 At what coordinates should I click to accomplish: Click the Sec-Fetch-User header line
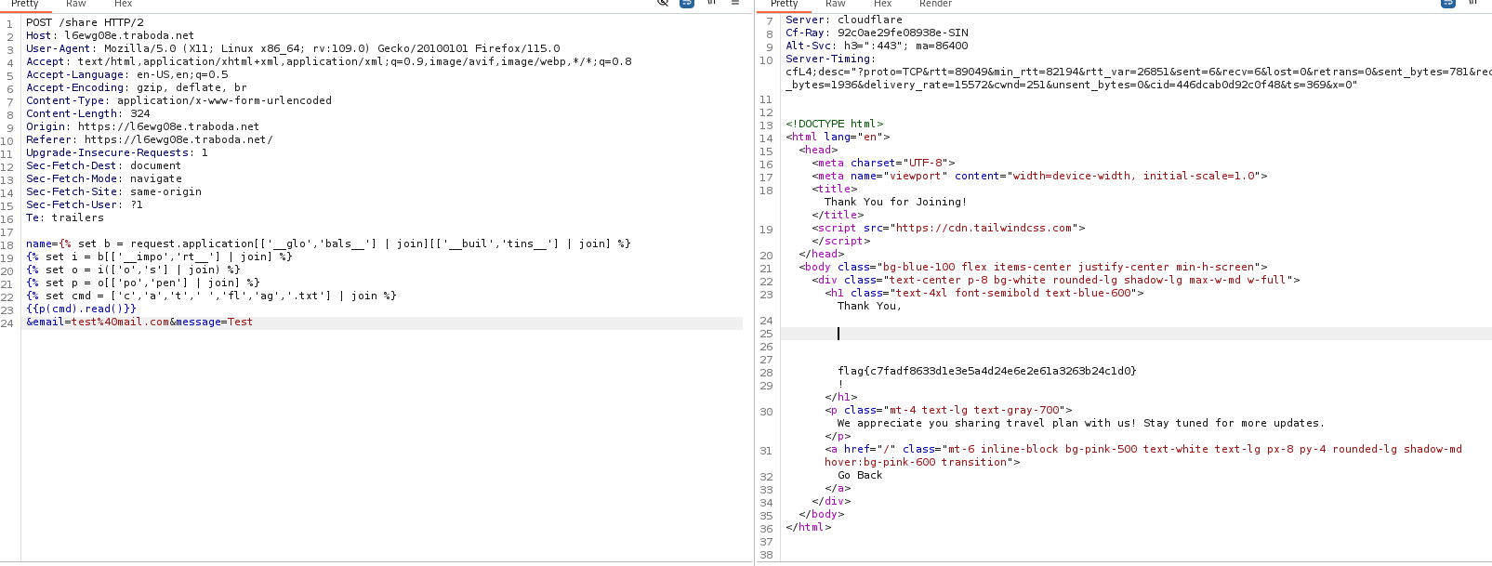84,204
